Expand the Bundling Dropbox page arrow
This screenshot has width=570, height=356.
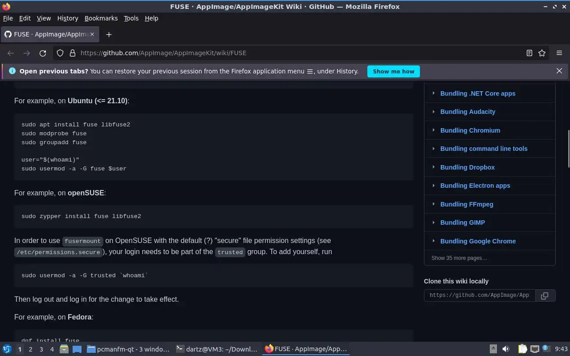(x=433, y=167)
